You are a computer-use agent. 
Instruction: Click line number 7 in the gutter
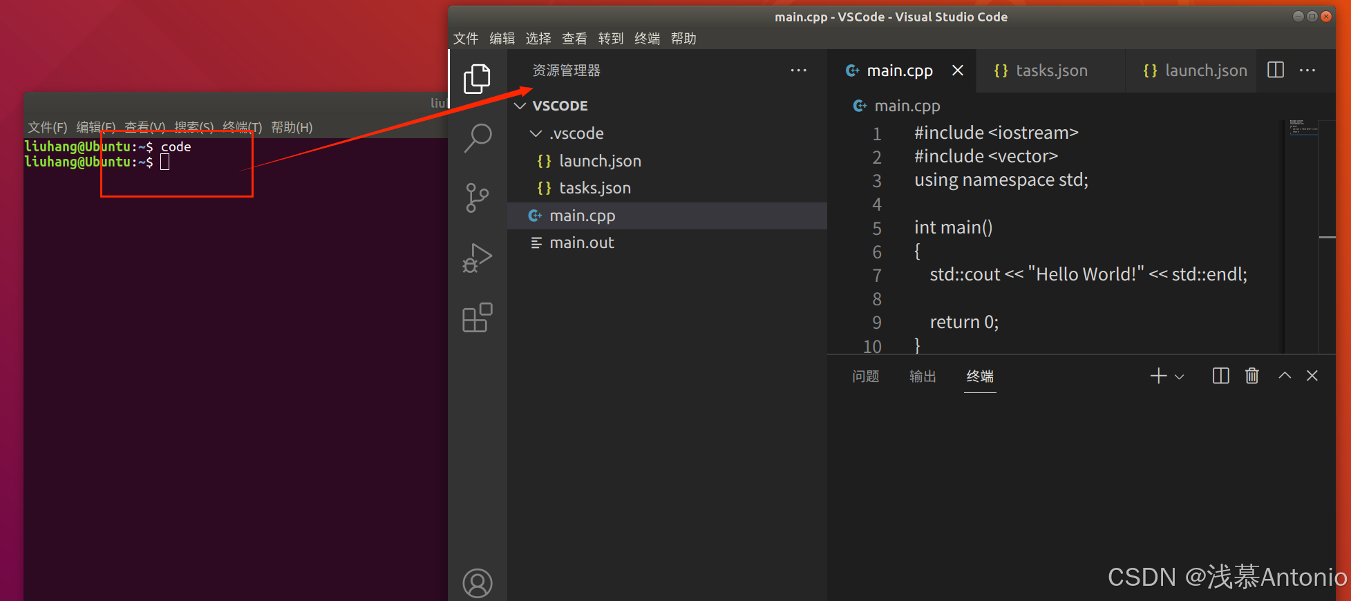click(876, 276)
